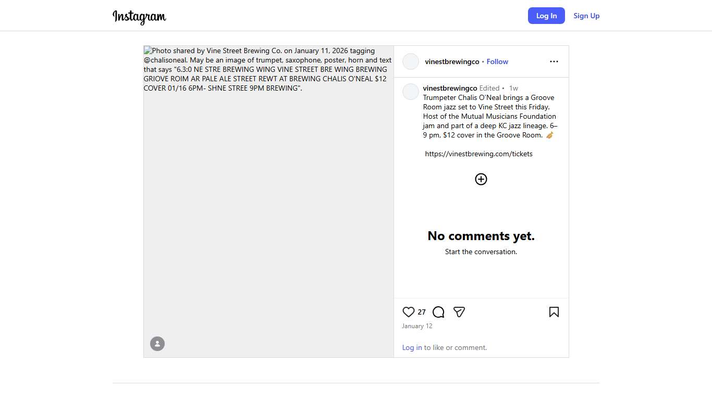Click the caption's vinestbrewingco profile avatar
This screenshot has height=400, width=712.
[x=411, y=92]
